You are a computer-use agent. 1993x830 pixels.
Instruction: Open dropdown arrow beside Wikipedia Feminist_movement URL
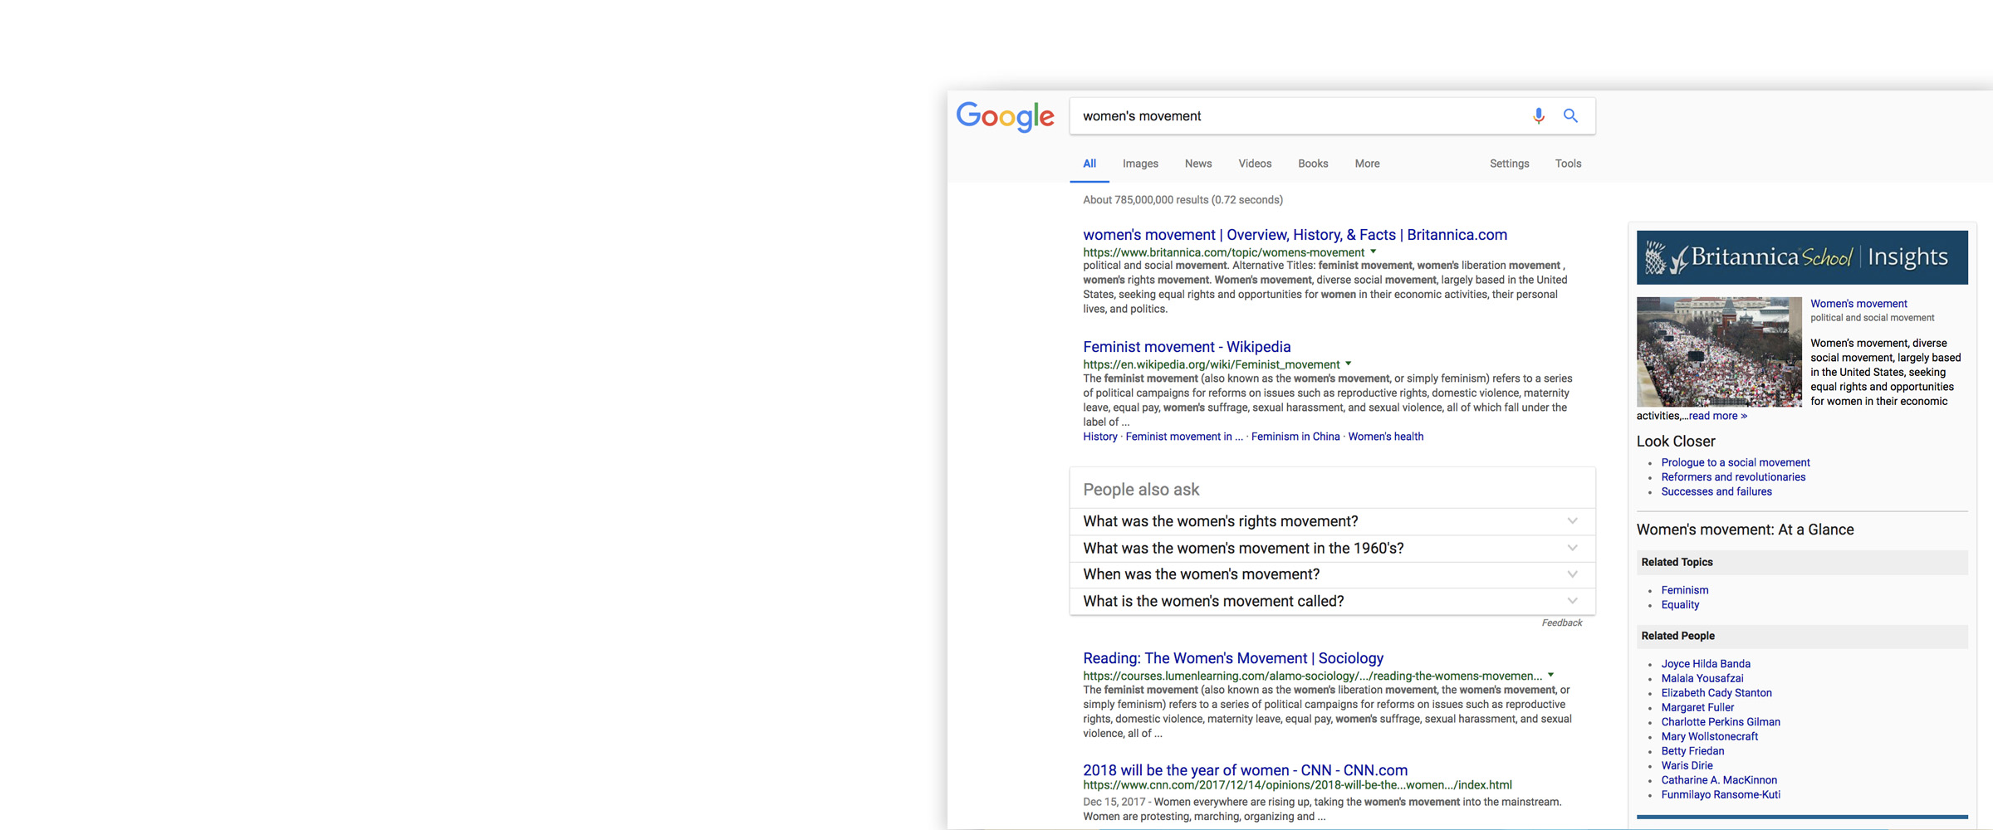(1348, 364)
